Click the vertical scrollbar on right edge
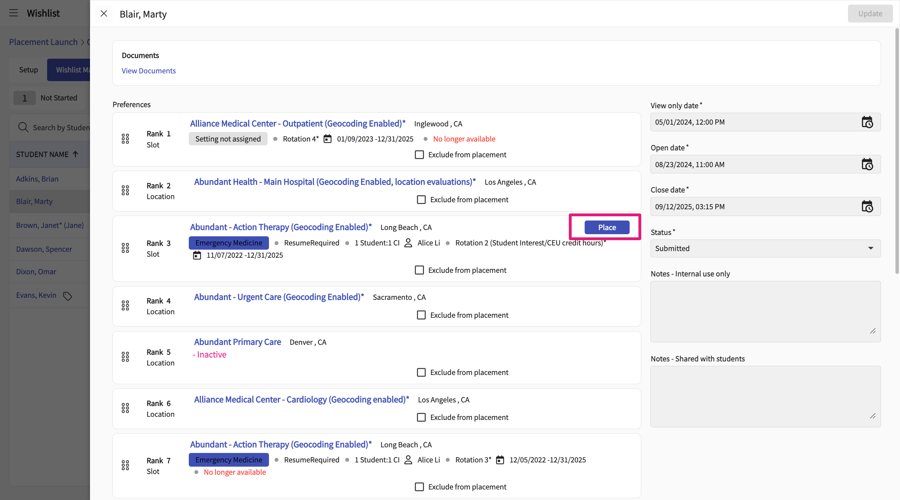This screenshot has width=900, height=500. click(897, 151)
